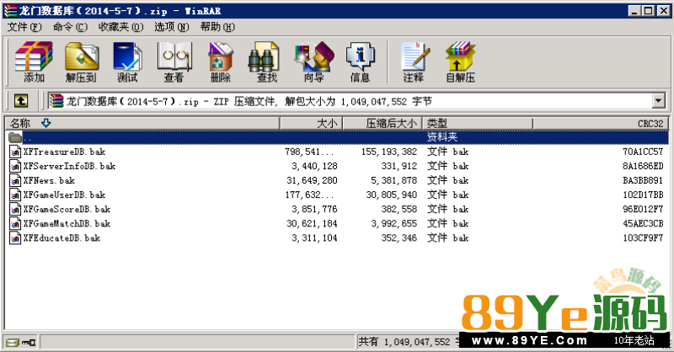Click CRC32 value 103CF9F7
This screenshot has height=352, width=674.
click(x=643, y=237)
